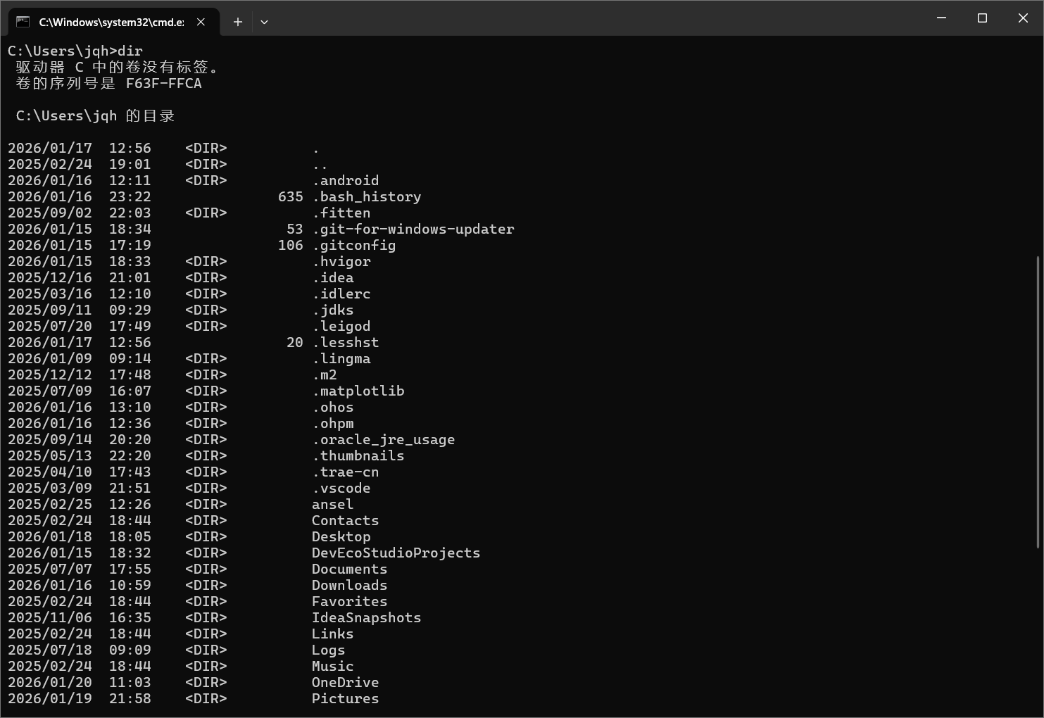1044x718 pixels.
Task: Click the '.thumbnails' directory name
Action: (x=358, y=455)
